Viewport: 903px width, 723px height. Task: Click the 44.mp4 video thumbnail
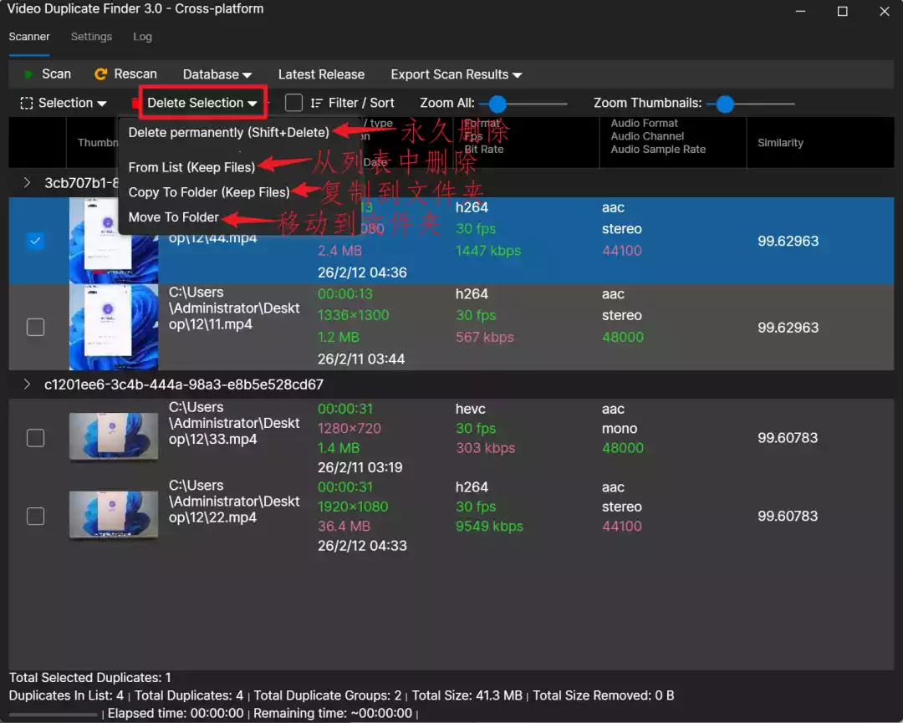(114, 241)
